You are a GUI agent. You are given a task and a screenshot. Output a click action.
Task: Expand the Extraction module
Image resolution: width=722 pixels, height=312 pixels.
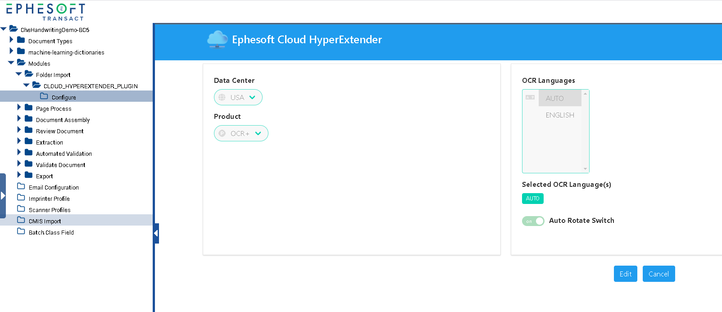(x=19, y=141)
